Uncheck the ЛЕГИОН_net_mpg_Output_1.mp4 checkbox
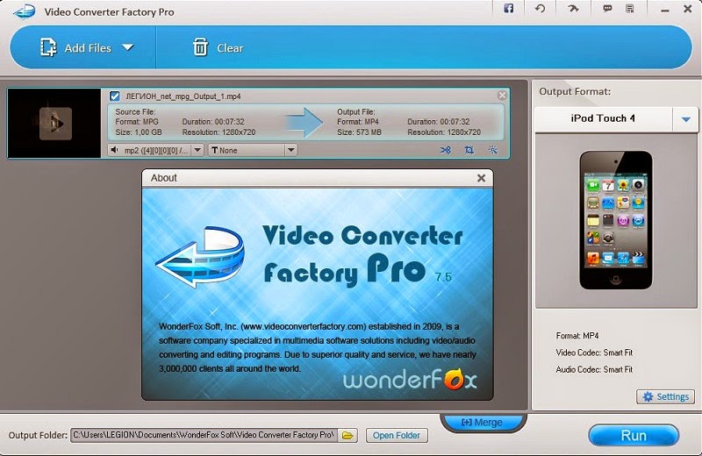This screenshot has width=702, height=456. pos(115,96)
